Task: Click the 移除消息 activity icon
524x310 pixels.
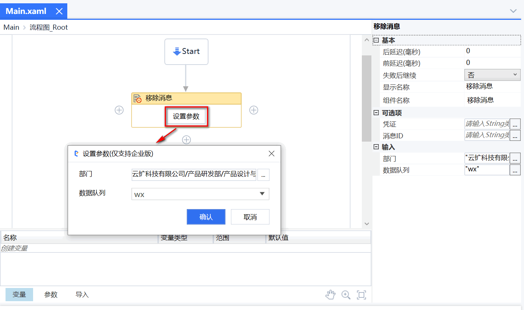Action: 138,98
